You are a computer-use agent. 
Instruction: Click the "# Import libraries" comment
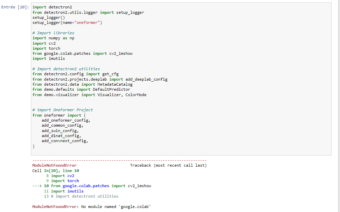pos(53,33)
